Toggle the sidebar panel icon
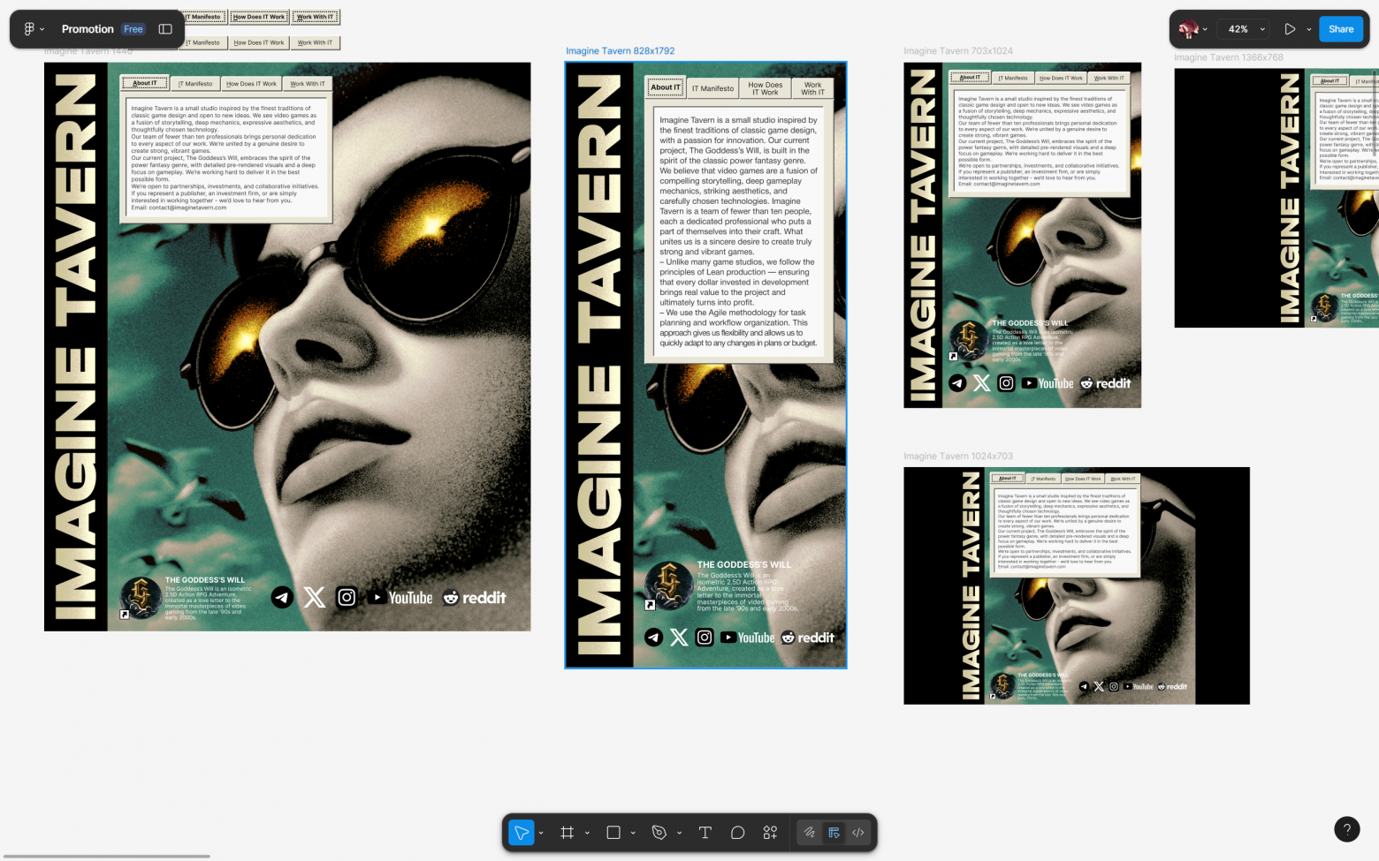 (165, 29)
